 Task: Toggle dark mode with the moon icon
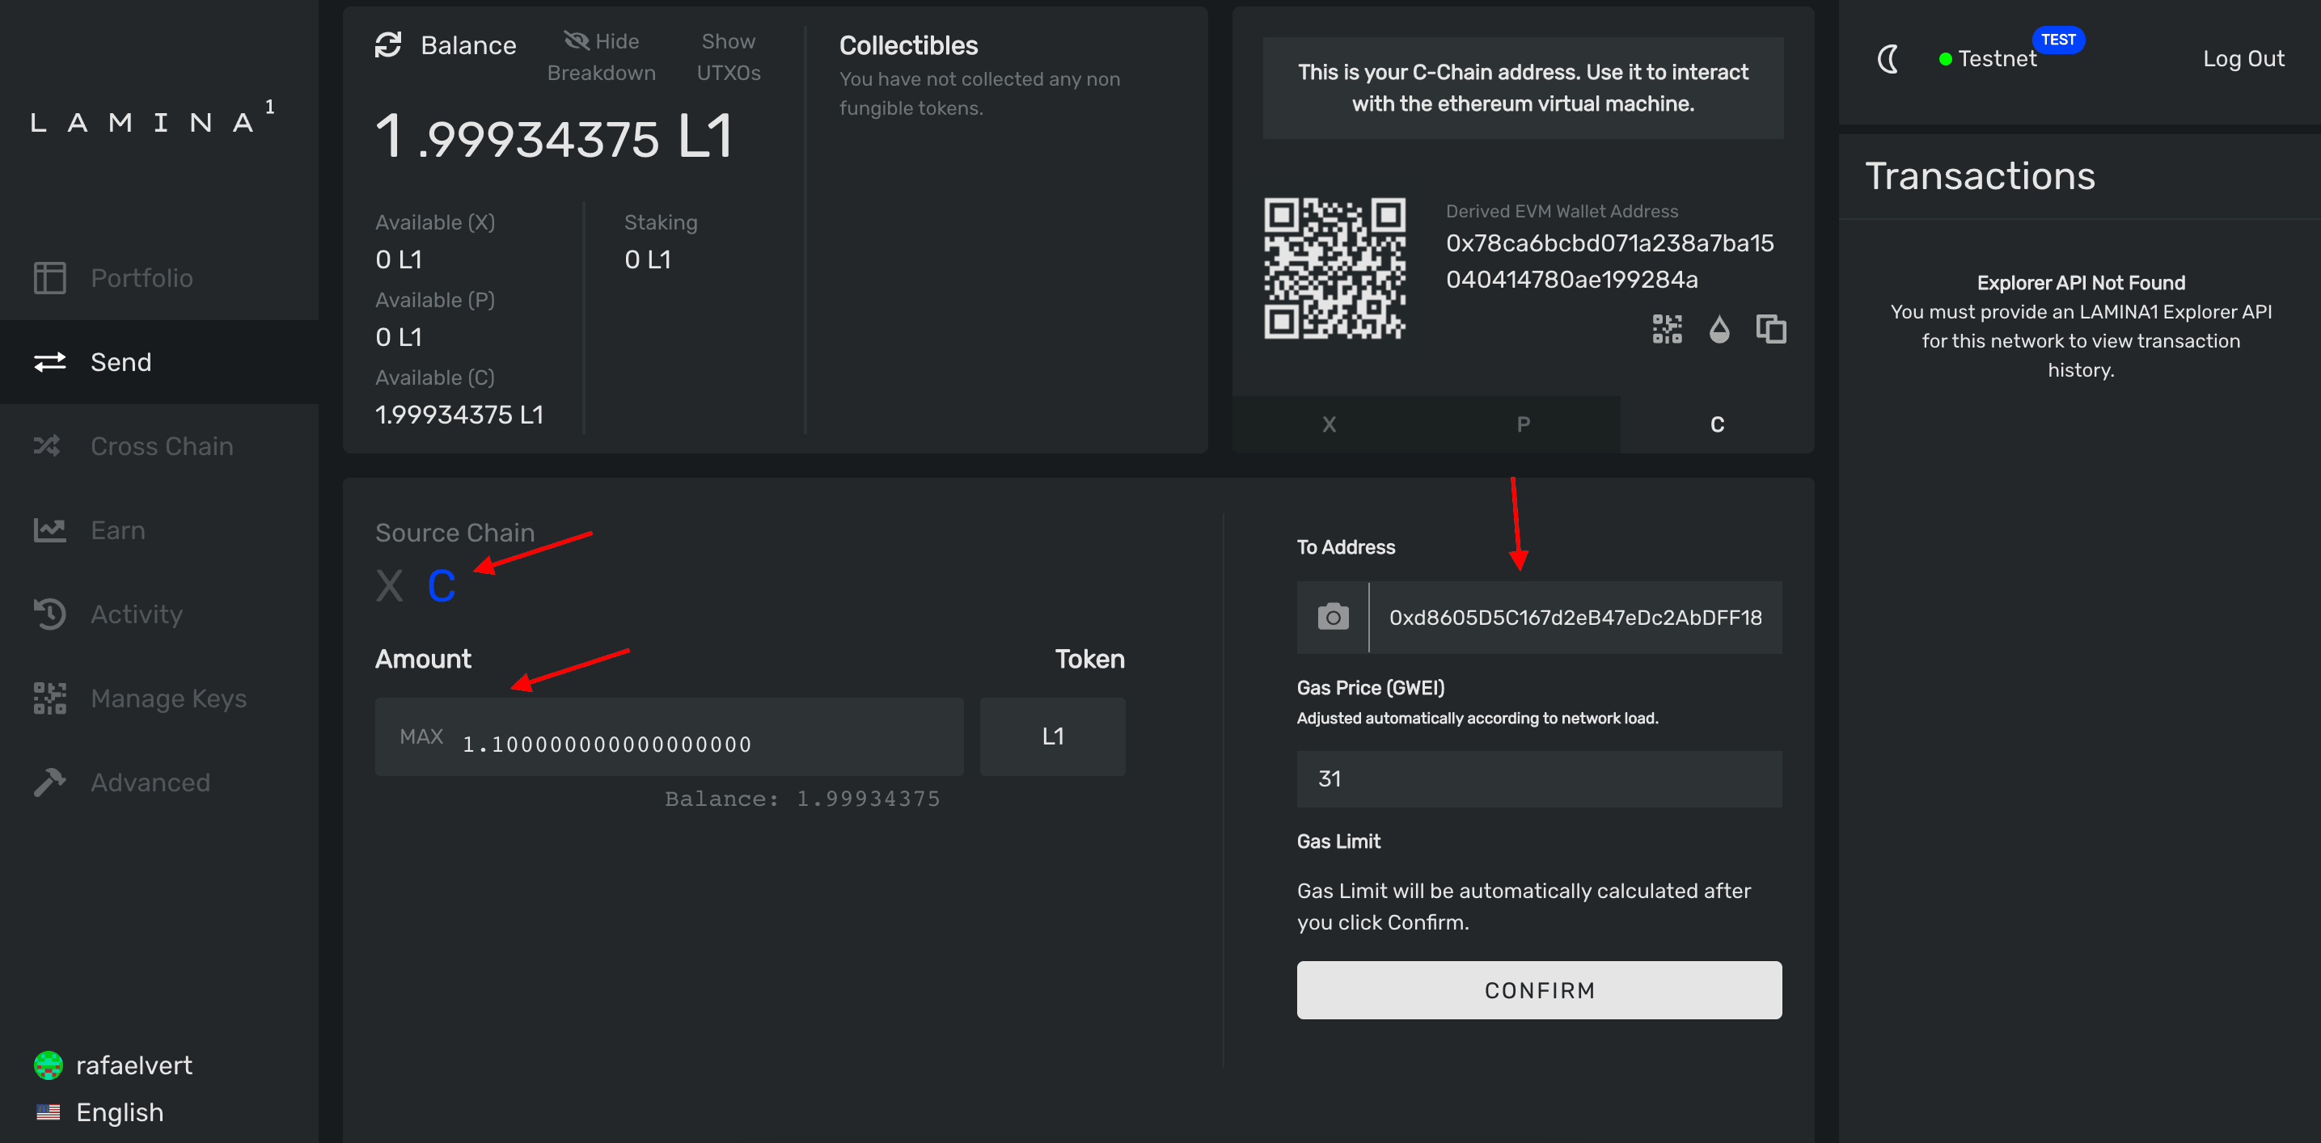(1888, 60)
